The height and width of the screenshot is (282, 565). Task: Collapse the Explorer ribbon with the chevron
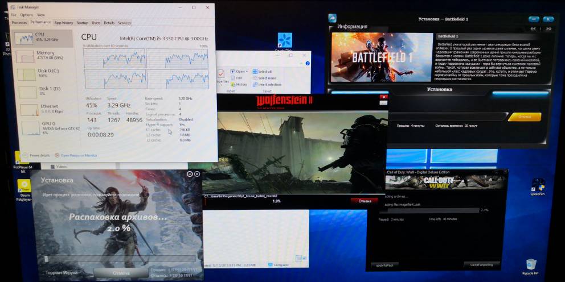point(302,63)
